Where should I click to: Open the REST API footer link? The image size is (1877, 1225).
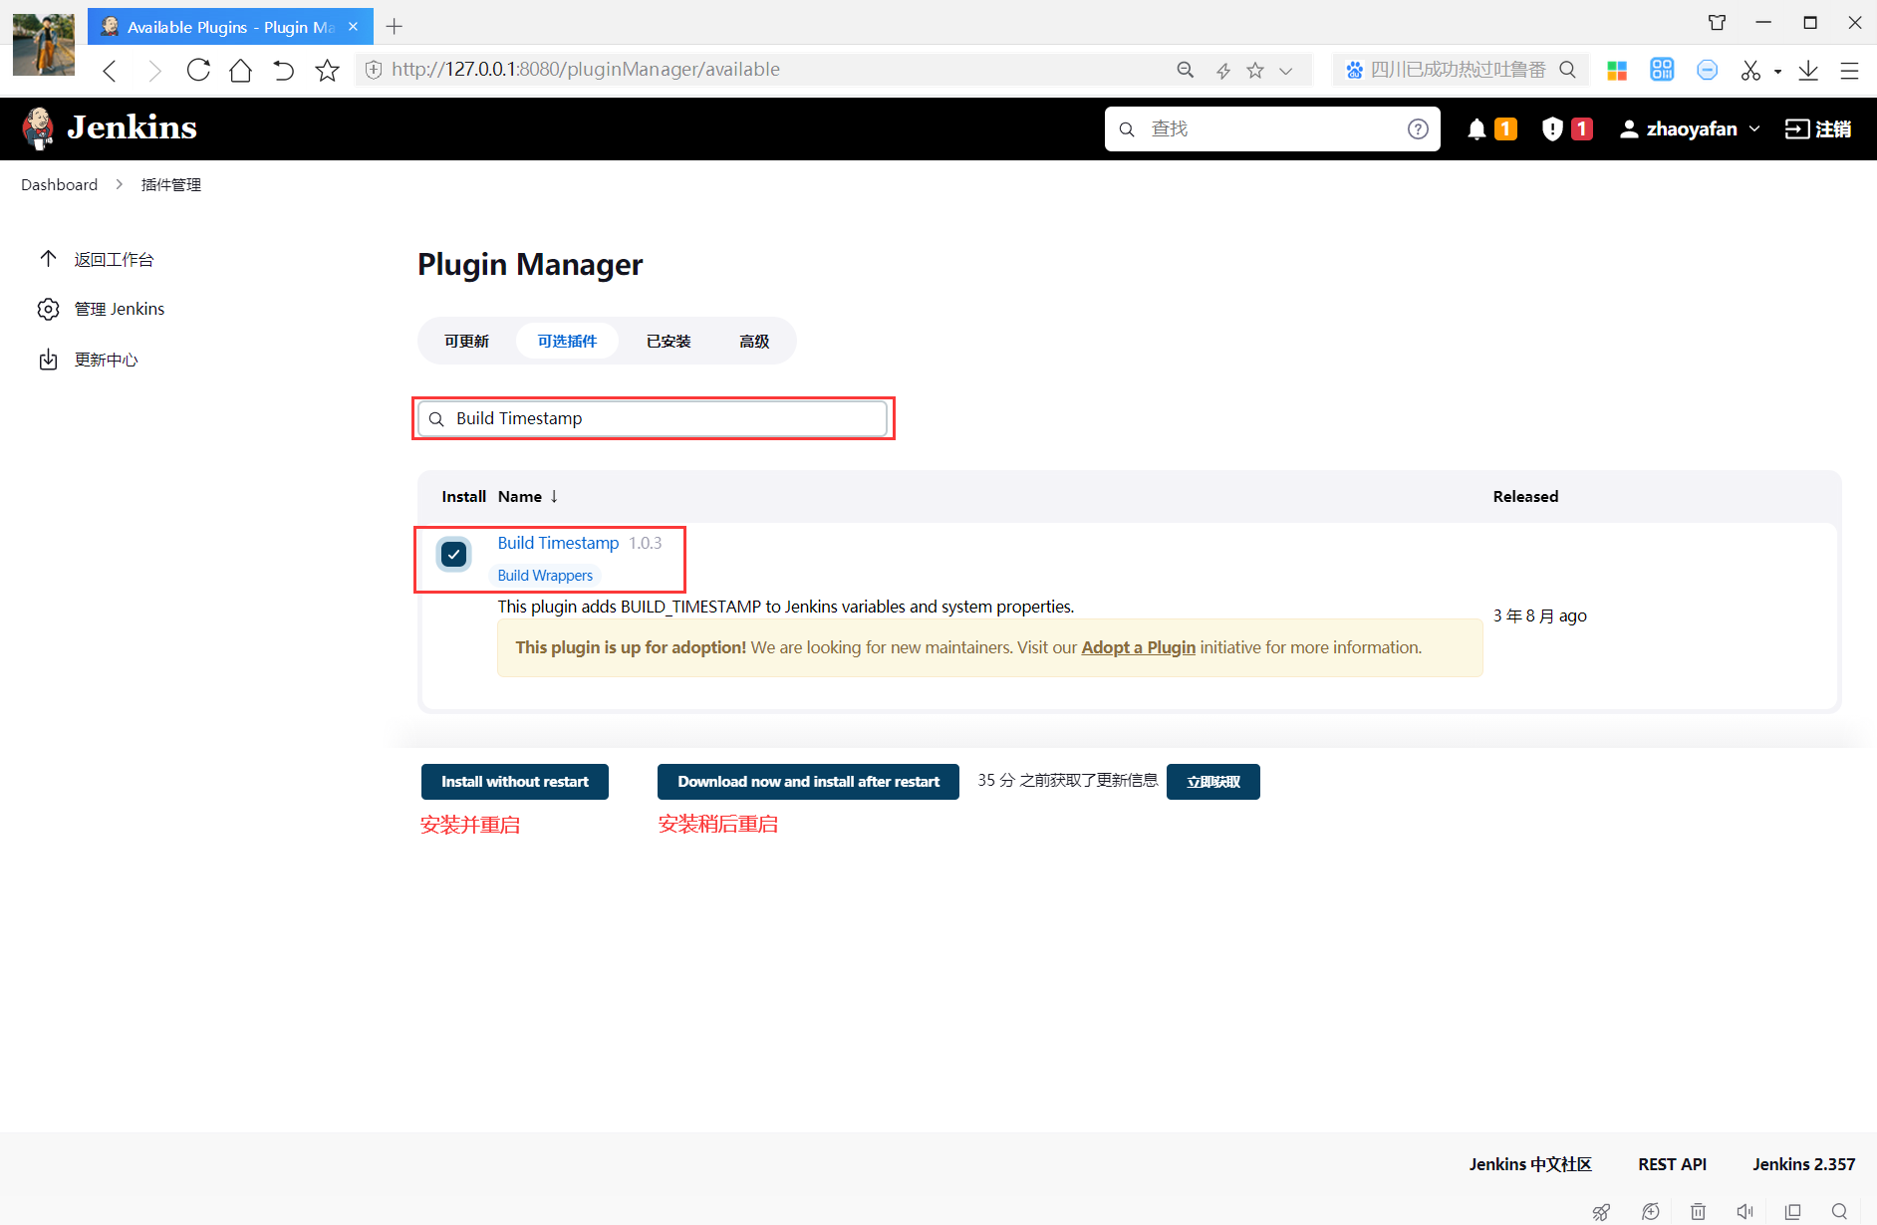tap(1673, 1164)
